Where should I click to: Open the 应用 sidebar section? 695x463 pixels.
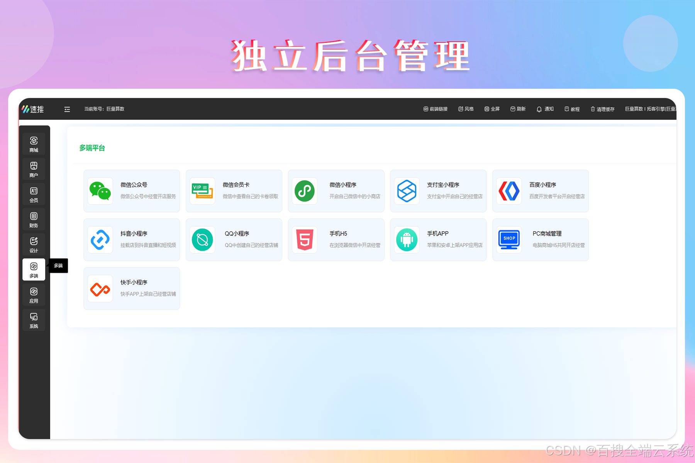[x=34, y=295]
